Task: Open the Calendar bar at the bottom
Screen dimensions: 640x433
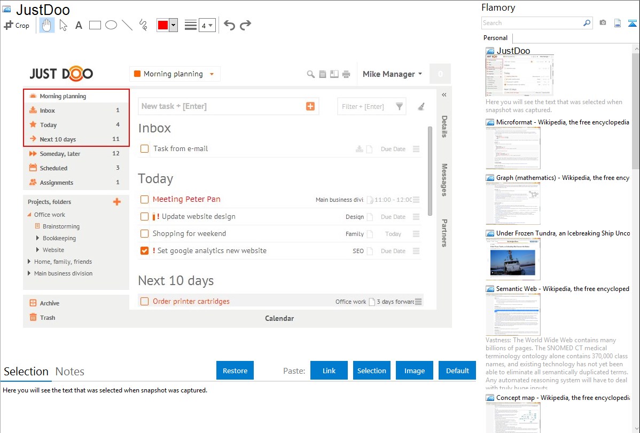Action: coord(279,318)
